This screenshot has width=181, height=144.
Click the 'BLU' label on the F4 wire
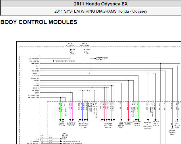tap(51, 143)
